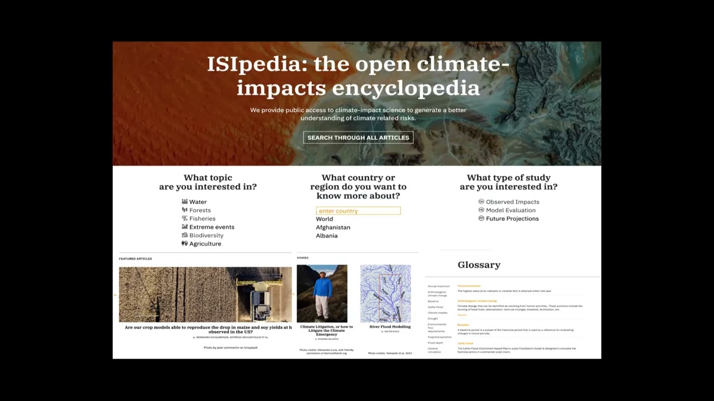Image resolution: width=714 pixels, height=401 pixels.
Task: Jump to Environmental flow requirements glossary entry
Action: click(437, 327)
